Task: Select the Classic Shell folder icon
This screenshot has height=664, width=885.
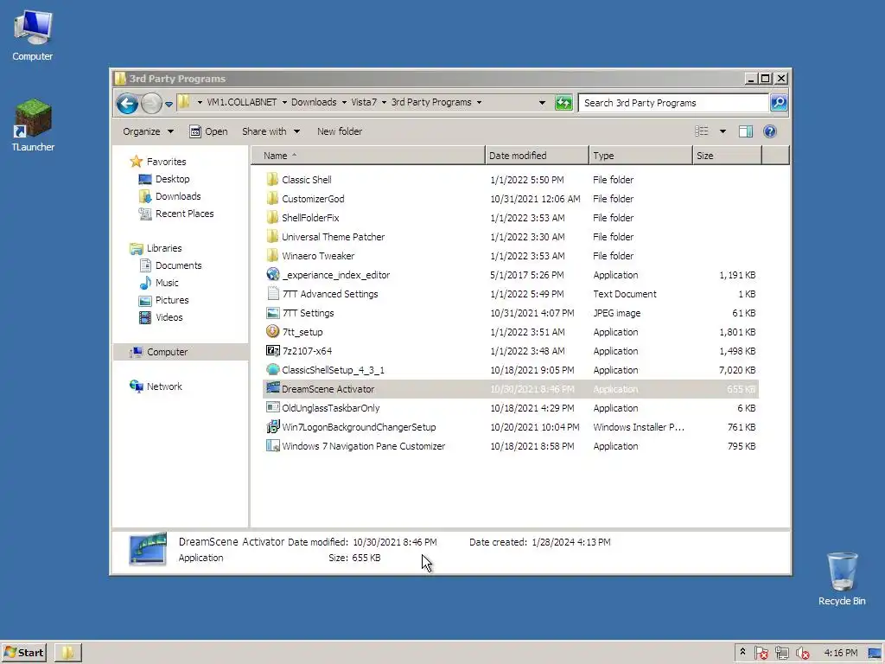Action: point(272,180)
